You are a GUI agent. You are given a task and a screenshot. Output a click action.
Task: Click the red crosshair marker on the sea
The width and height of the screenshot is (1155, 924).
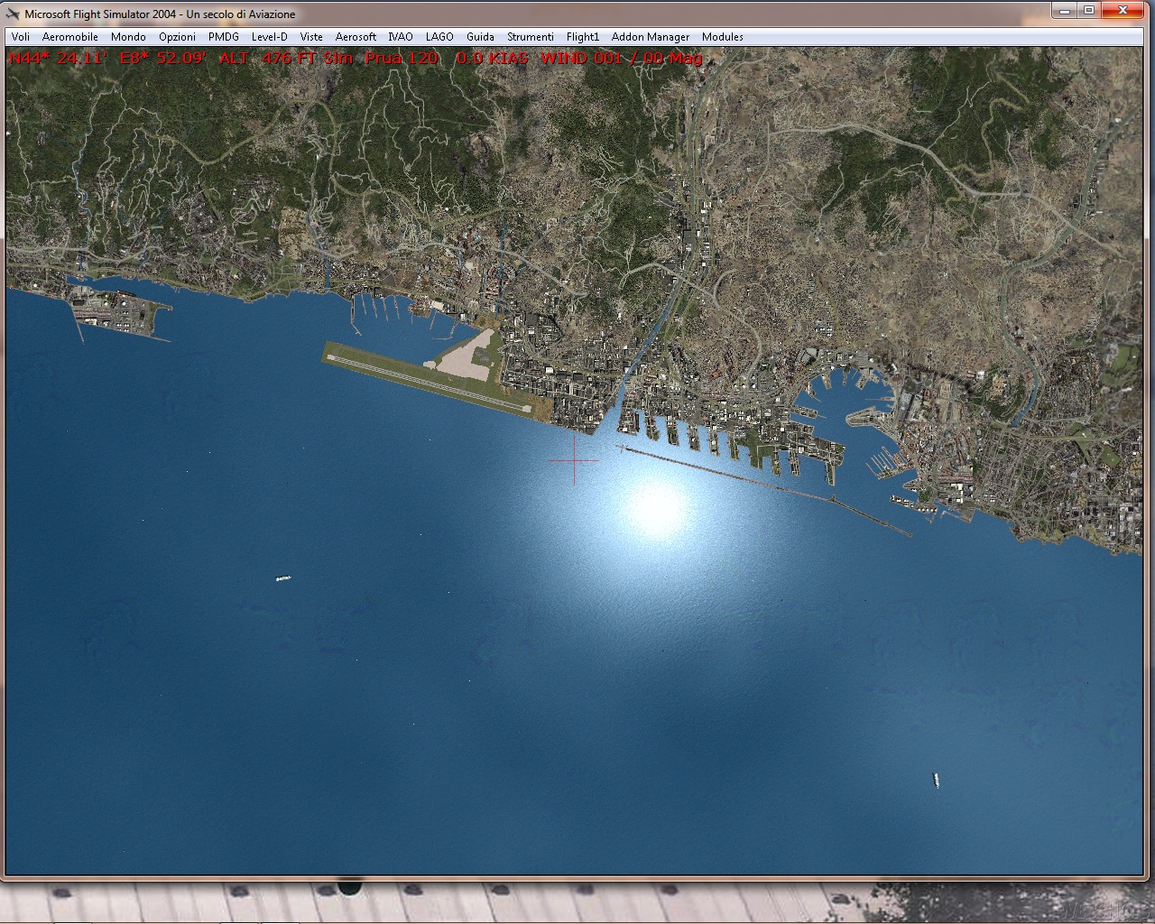[x=574, y=460]
